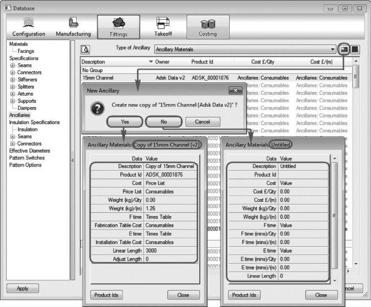This screenshot has width=371, height=307.
Task: Maximize the Database window
Action: coord(345,9)
